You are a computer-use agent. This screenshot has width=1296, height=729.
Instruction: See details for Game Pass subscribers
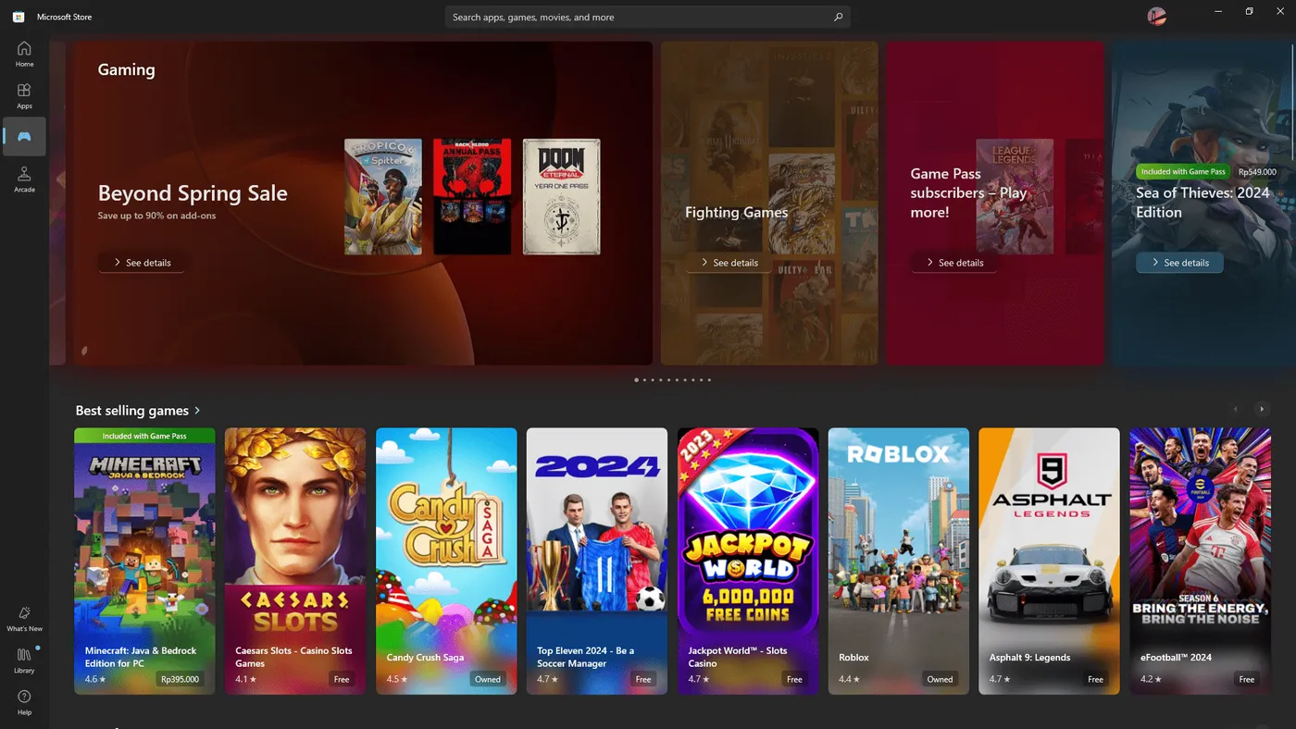point(953,263)
